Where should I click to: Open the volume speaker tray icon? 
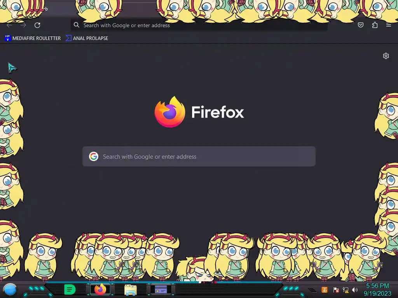[x=355, y=289]
